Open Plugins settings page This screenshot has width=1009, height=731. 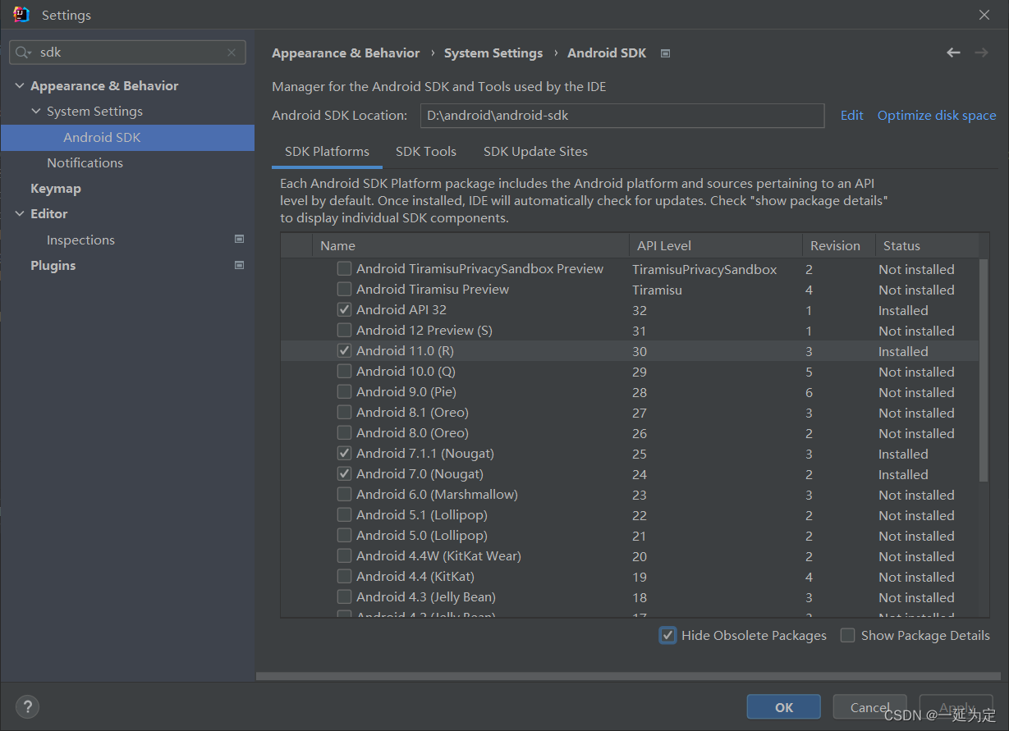click(53, 265)
